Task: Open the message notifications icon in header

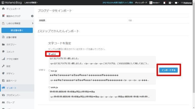Action: click(176, 3)
